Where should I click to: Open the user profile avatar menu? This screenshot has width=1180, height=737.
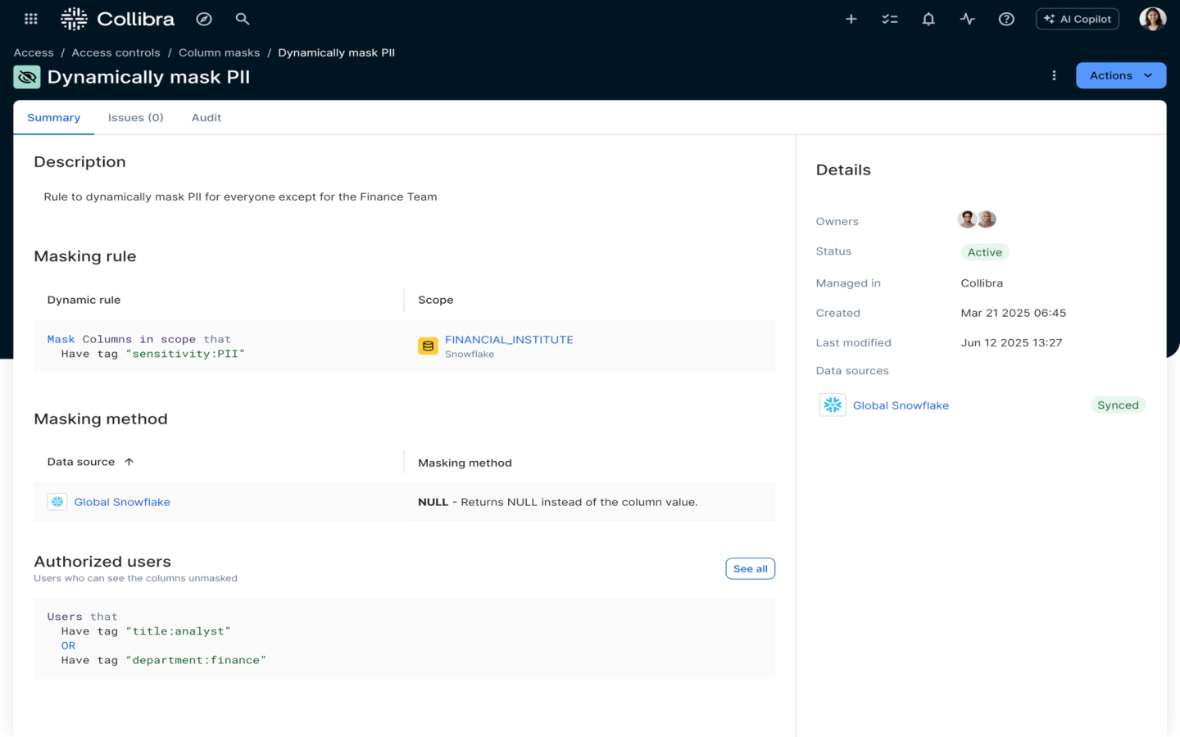coord(1152,19)
